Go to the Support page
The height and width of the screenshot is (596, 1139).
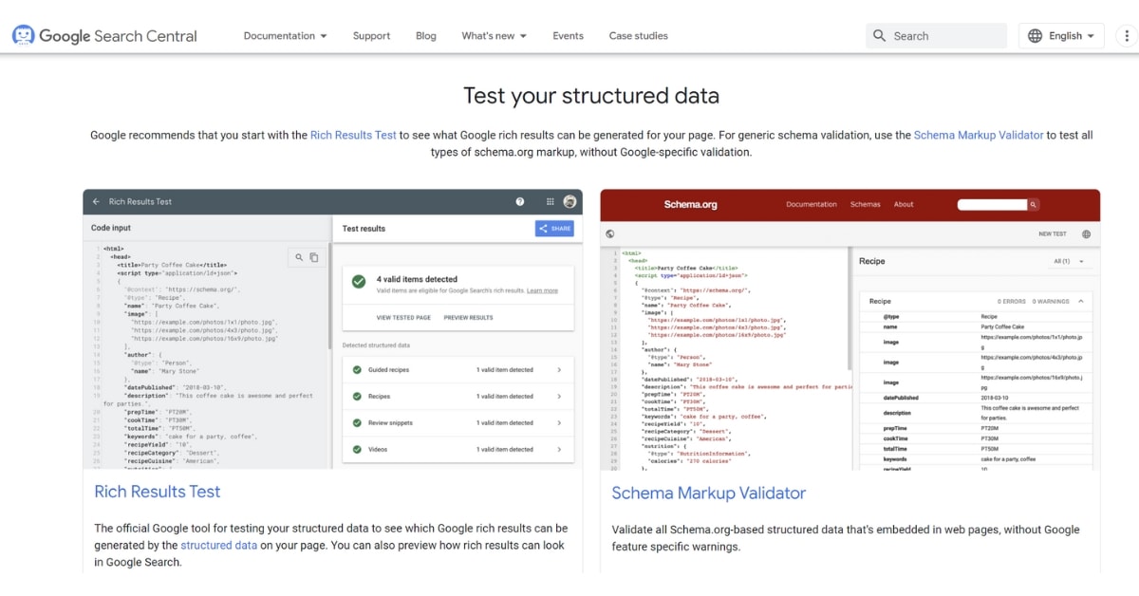point(371,36)
